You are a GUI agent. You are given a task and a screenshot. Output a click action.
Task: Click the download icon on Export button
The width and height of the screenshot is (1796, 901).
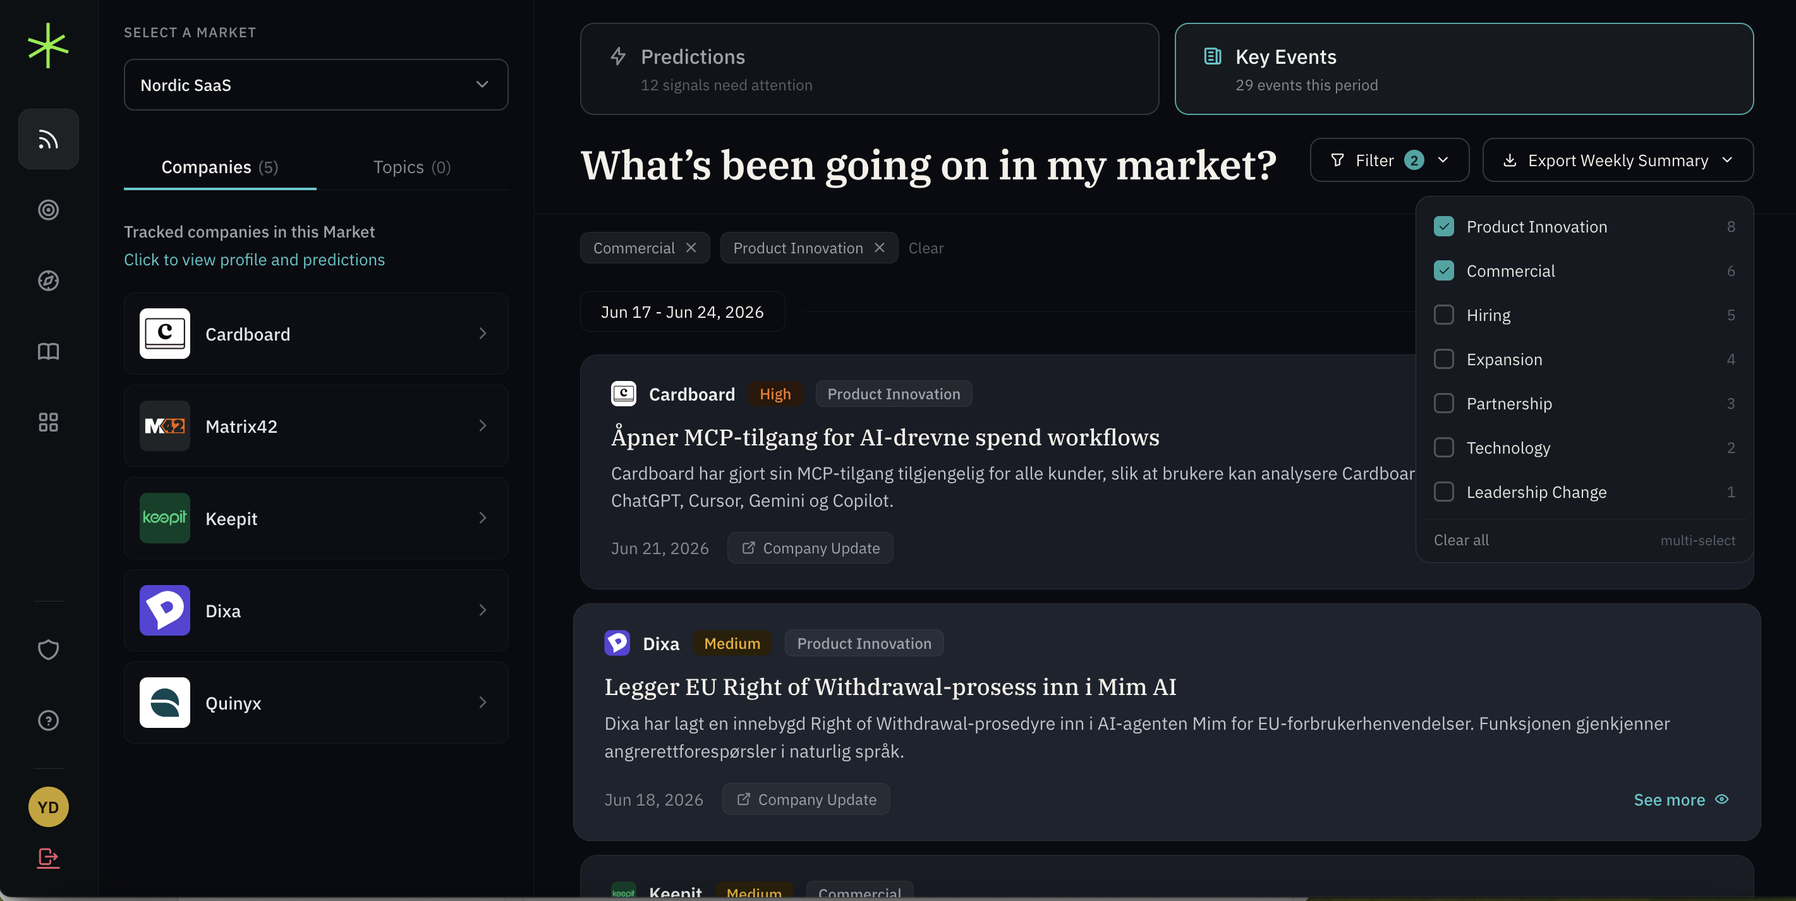(x=1510, y=160)
